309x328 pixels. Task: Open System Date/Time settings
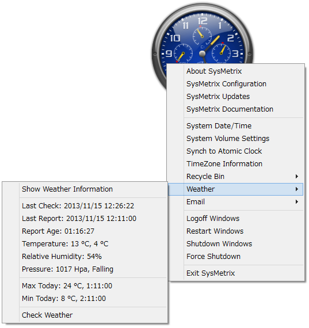tap(235, 126)
